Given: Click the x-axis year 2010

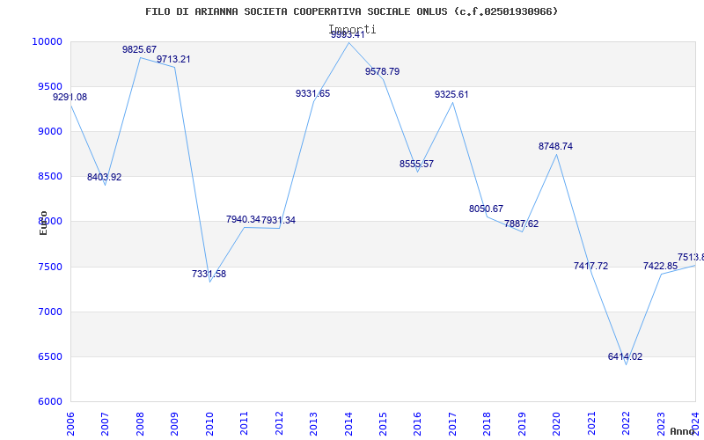Looking at the screenshot, I should [x=209, y=424].
